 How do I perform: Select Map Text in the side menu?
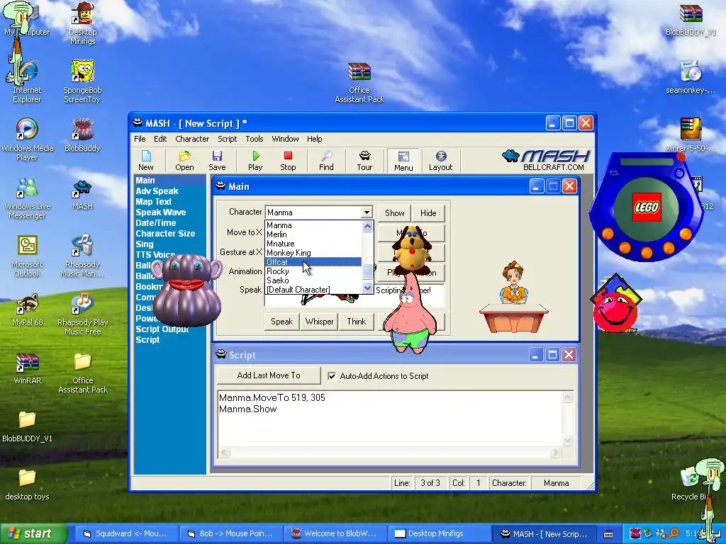153,202
